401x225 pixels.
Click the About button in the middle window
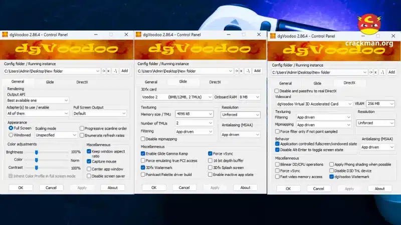coord(245,187)
